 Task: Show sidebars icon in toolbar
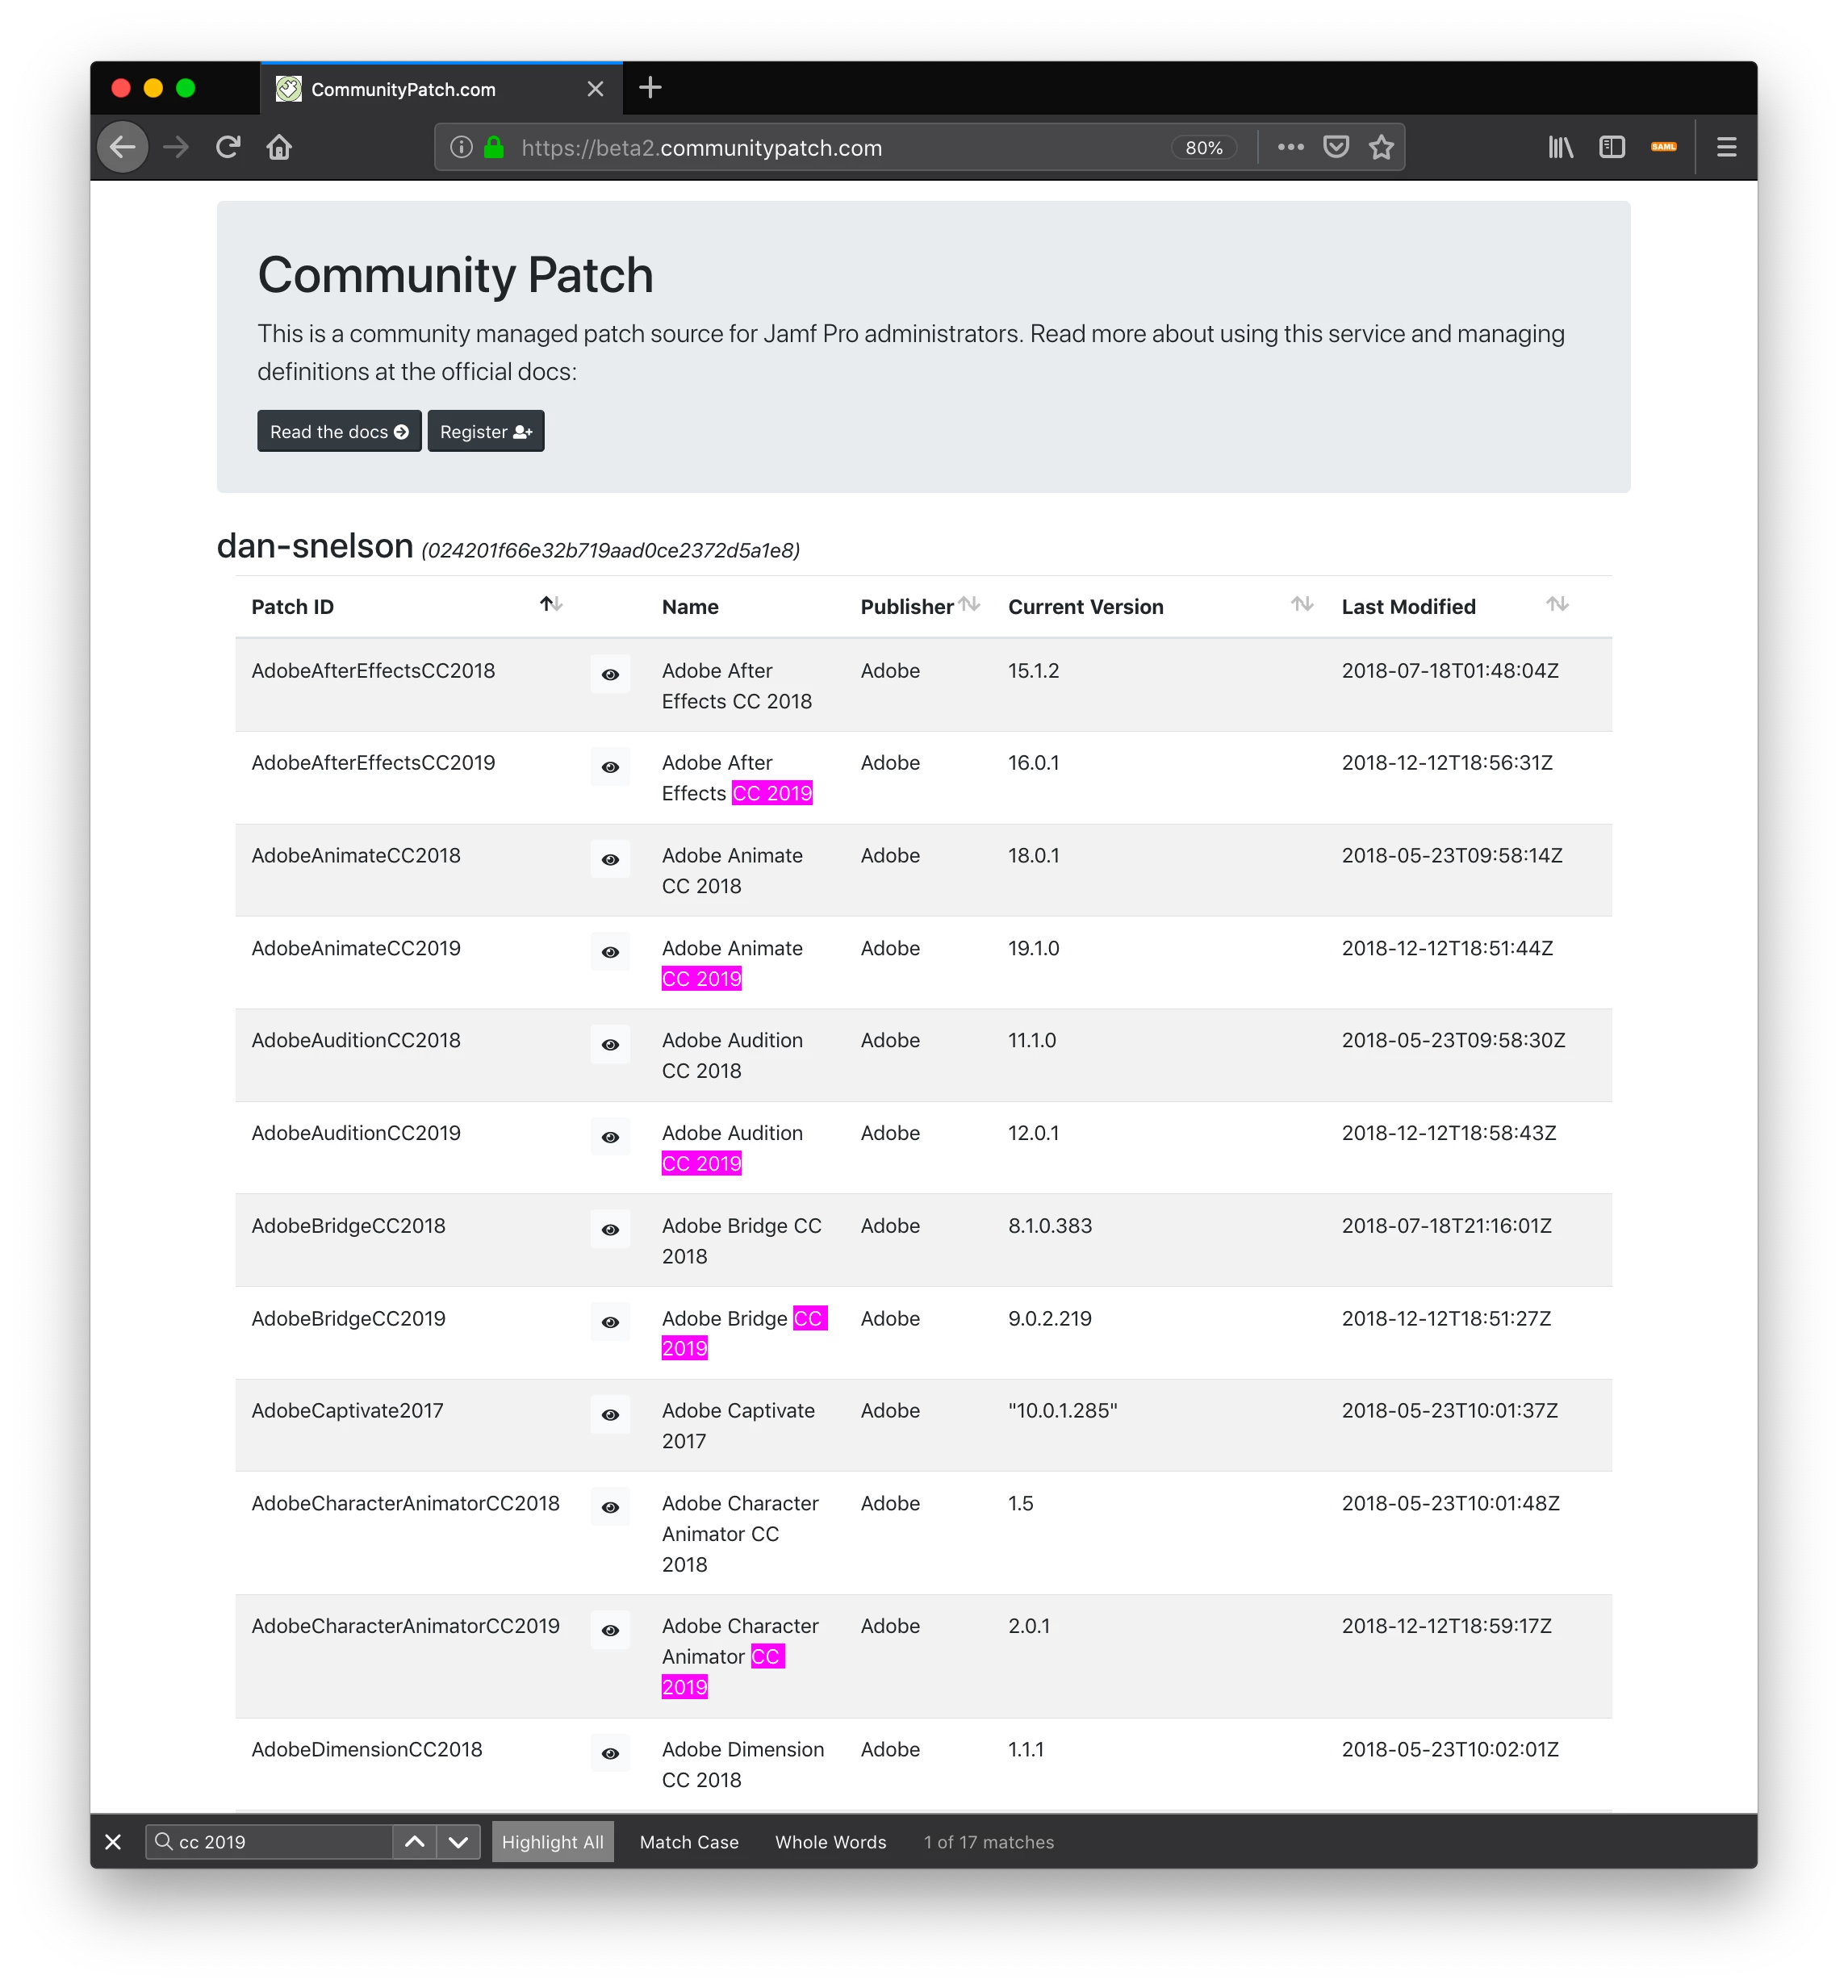pos(1612,147)
